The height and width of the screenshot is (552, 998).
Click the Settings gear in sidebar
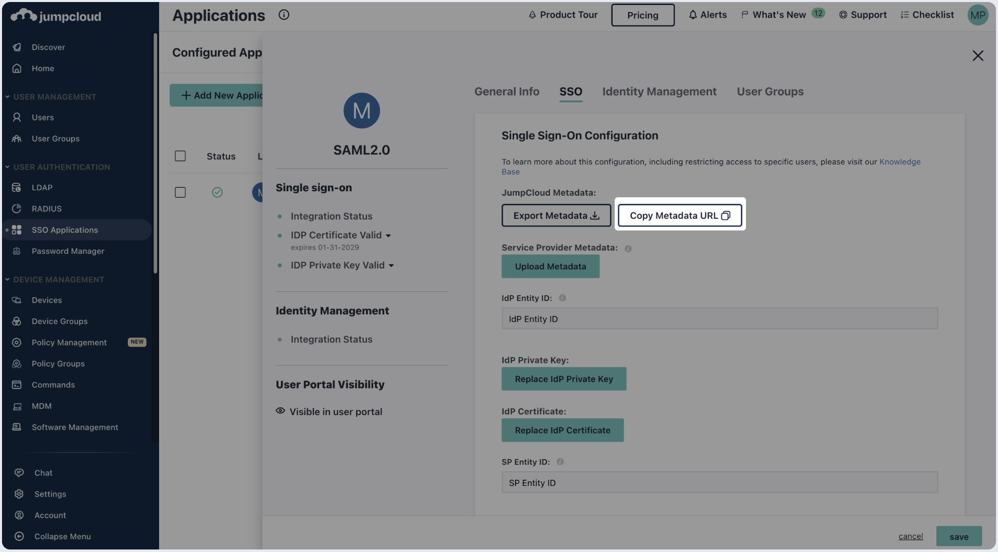[19, 494]
